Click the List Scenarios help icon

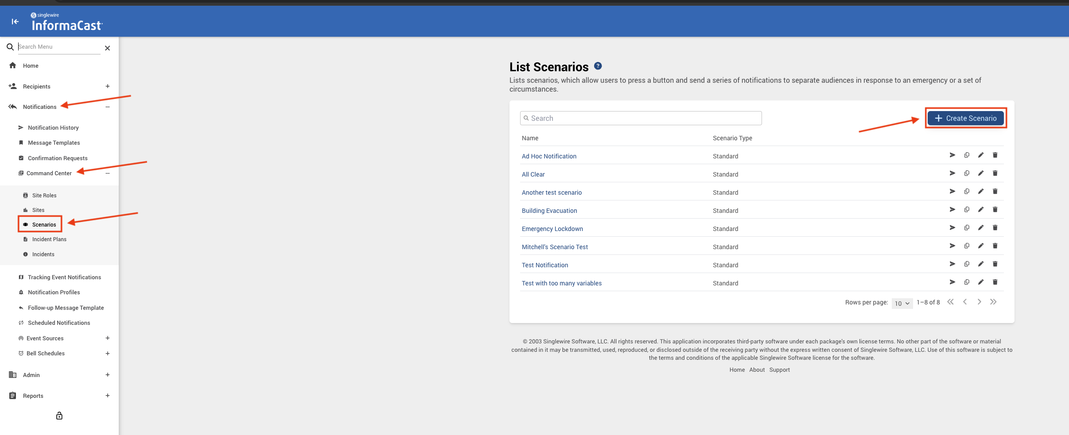click(598, 66)
